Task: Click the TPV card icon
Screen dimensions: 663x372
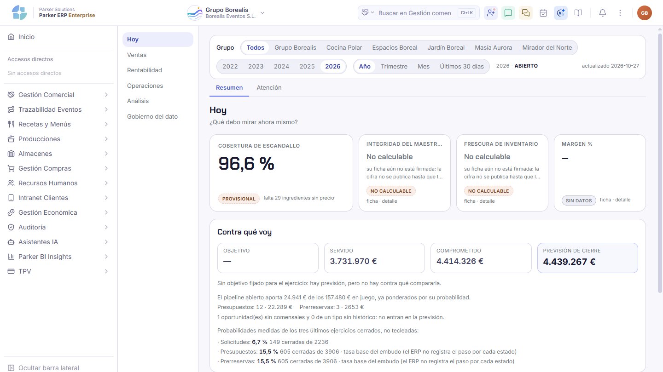Action: pyautogui.click(x=11, y=271)
